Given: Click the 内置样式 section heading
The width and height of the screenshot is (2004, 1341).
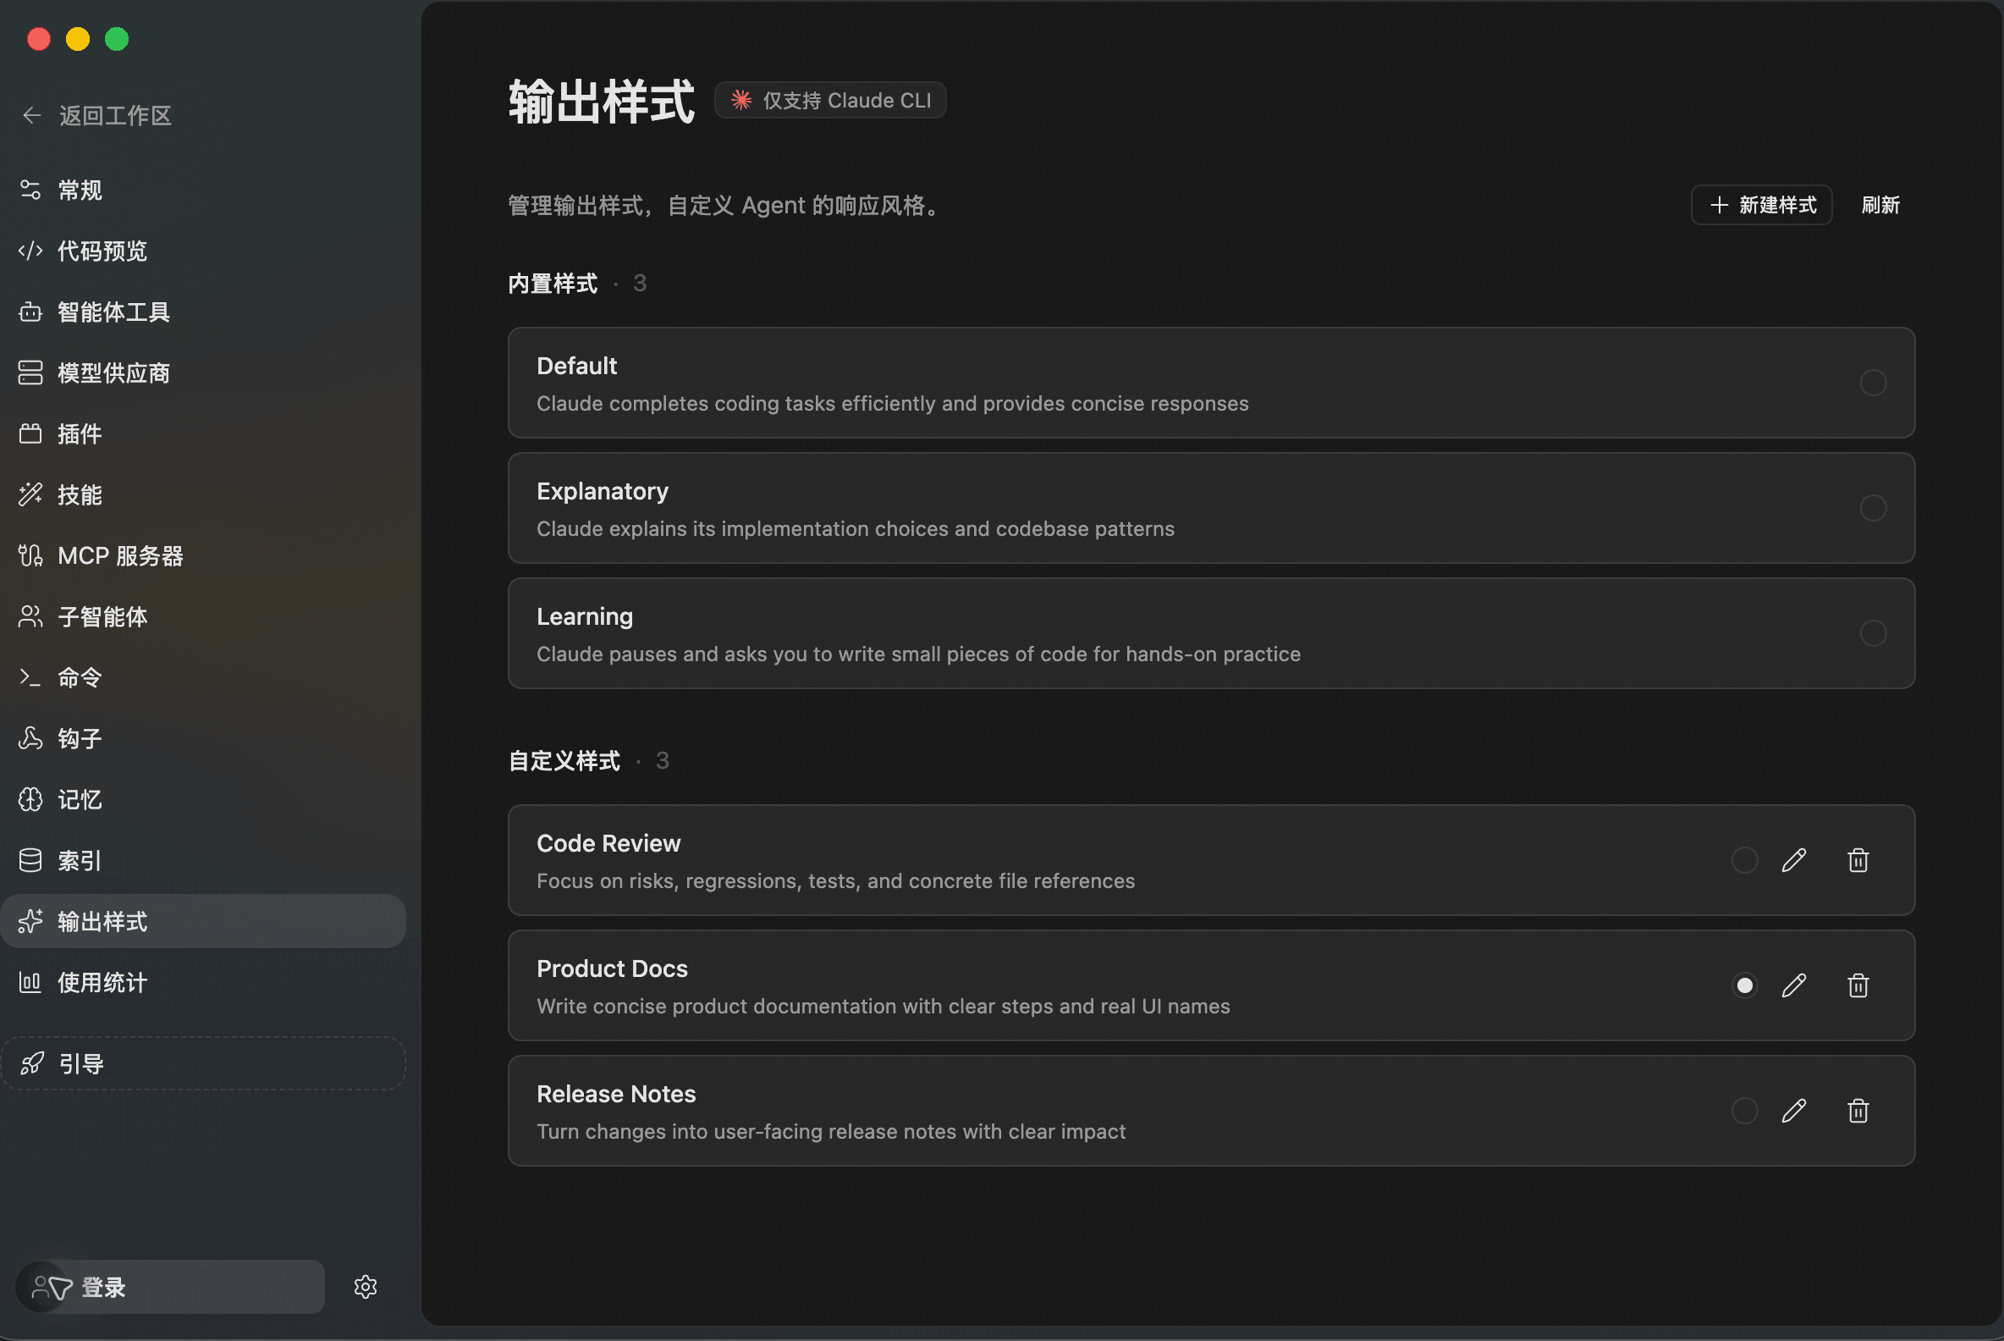Looking at the screenshot, I should click(553, 283).
